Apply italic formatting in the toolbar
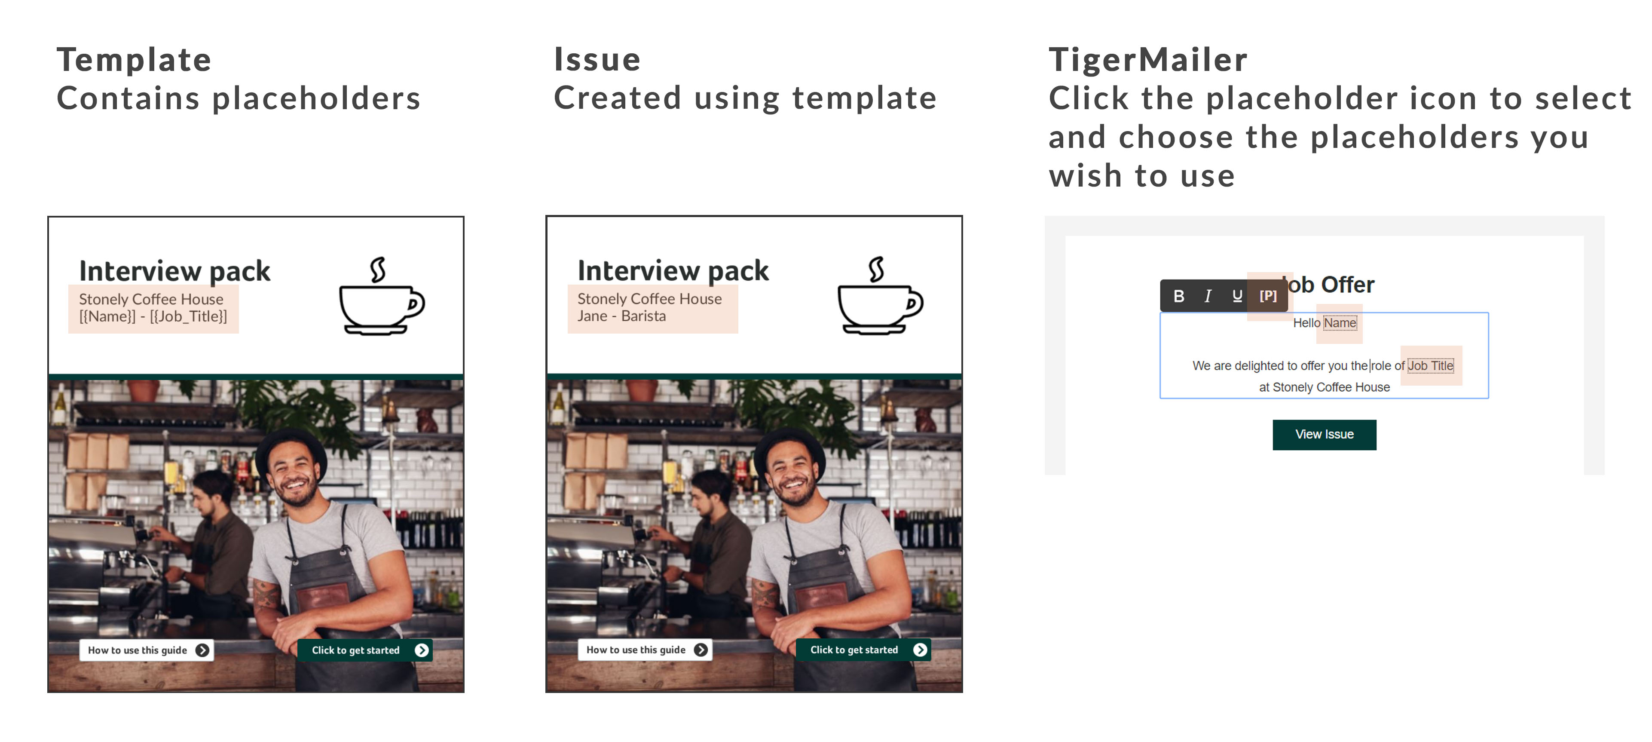The height and width of the screenshot is (742, 1652). pyautogui.click(x=1208, y=296)
